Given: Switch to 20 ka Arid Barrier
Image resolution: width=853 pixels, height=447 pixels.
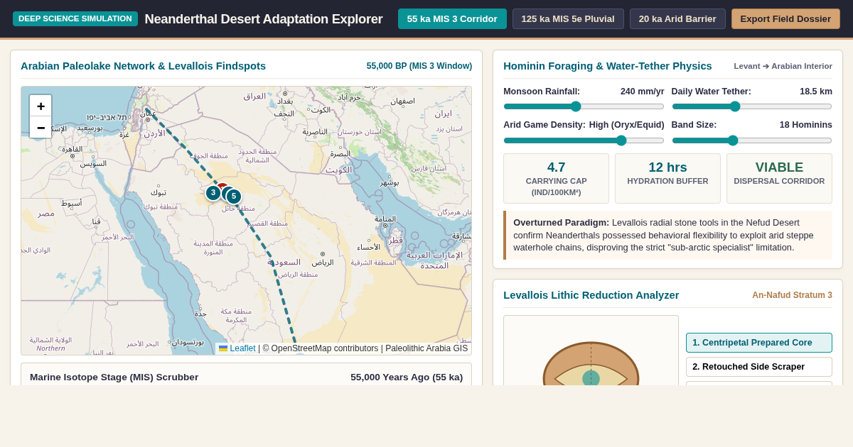Looking at the screenshot, I should click(677, 19).
